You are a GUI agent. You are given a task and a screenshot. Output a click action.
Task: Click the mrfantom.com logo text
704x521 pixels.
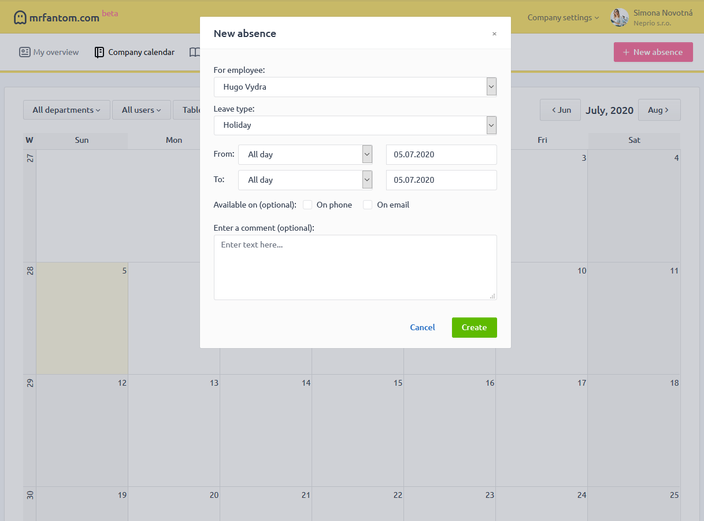64,18
